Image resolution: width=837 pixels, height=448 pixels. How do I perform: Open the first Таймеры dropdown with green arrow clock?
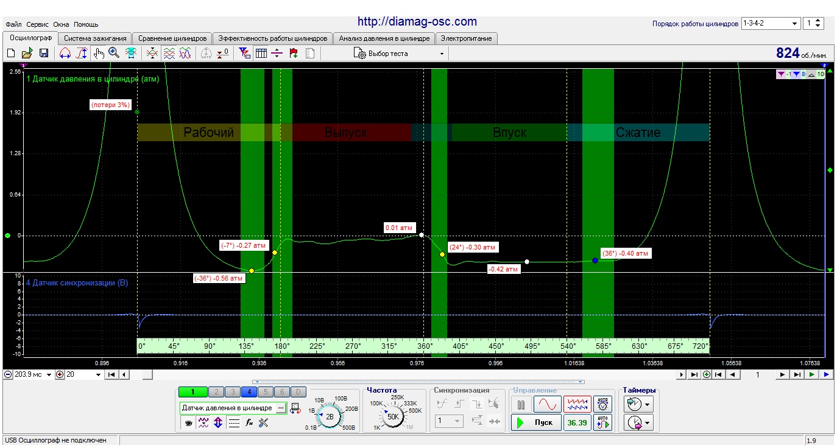tap(637, 404)
